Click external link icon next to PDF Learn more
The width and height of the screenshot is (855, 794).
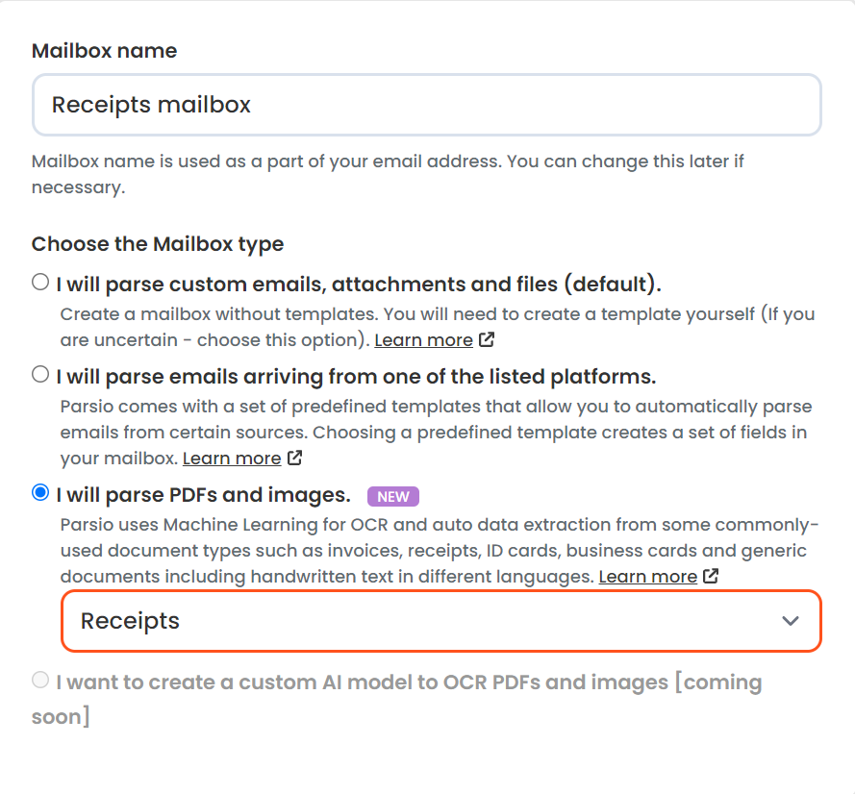[x=711, y=577]
